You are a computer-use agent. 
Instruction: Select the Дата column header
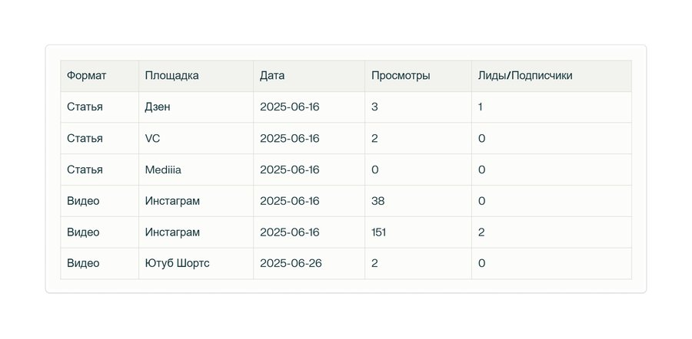click(272, 76)
